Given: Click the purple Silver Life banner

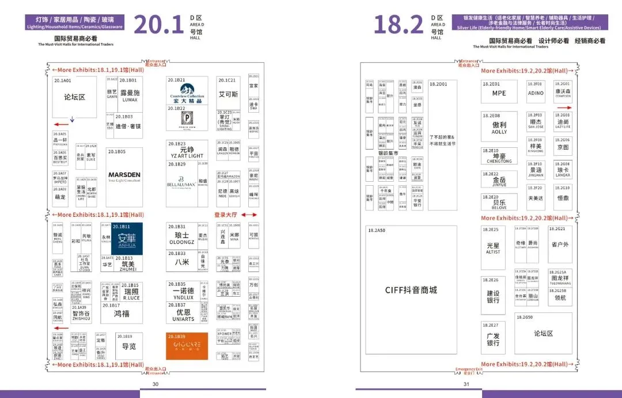Looking at the screenshot, I should point(530,22).
